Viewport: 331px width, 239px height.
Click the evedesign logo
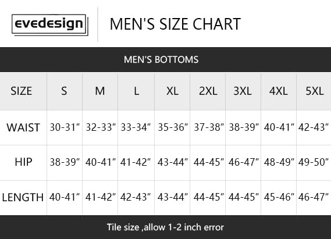point(50,25)
